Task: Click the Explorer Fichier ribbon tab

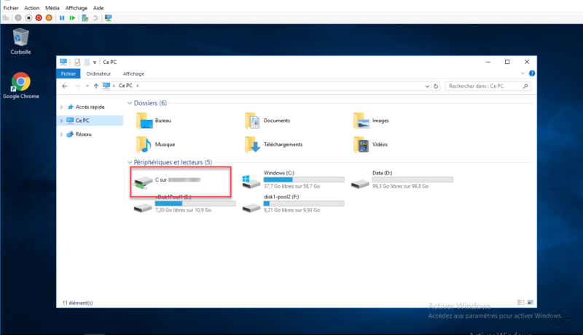Action: point(69,73)
